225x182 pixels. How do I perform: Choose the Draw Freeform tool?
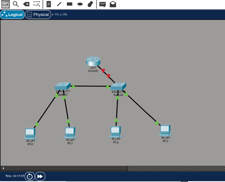coord(90,4)
